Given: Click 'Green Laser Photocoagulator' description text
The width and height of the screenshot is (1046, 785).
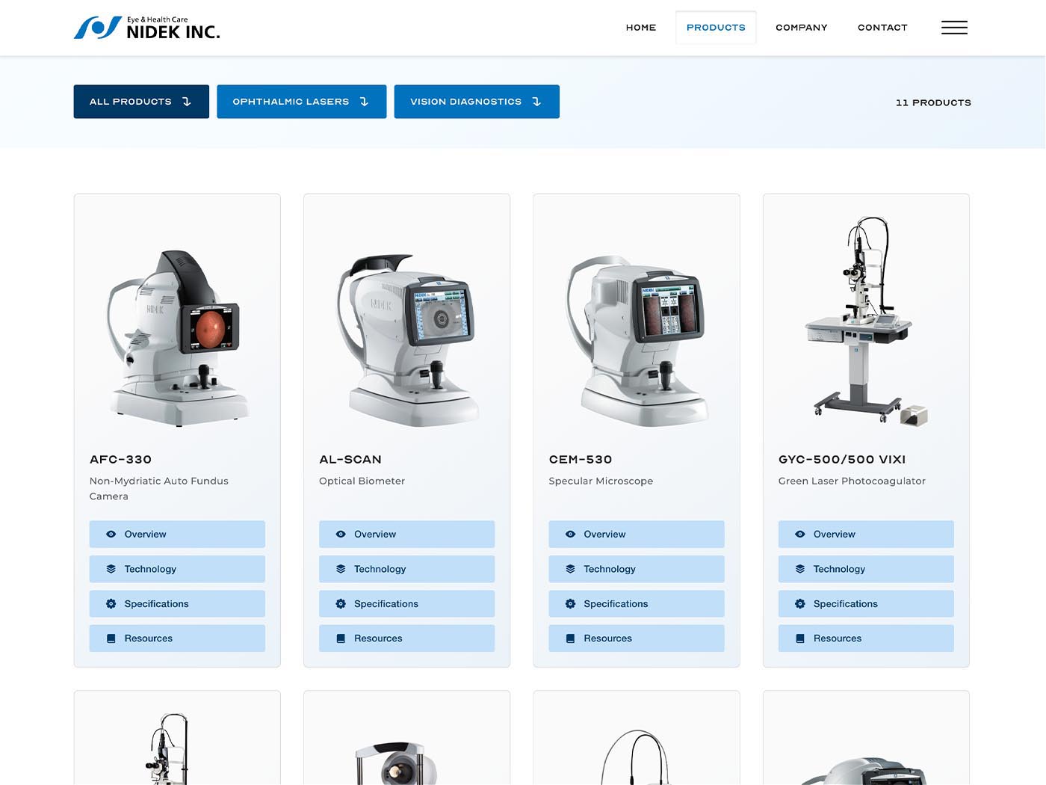Looking at the screenshot, I should [x=852, y=481].
